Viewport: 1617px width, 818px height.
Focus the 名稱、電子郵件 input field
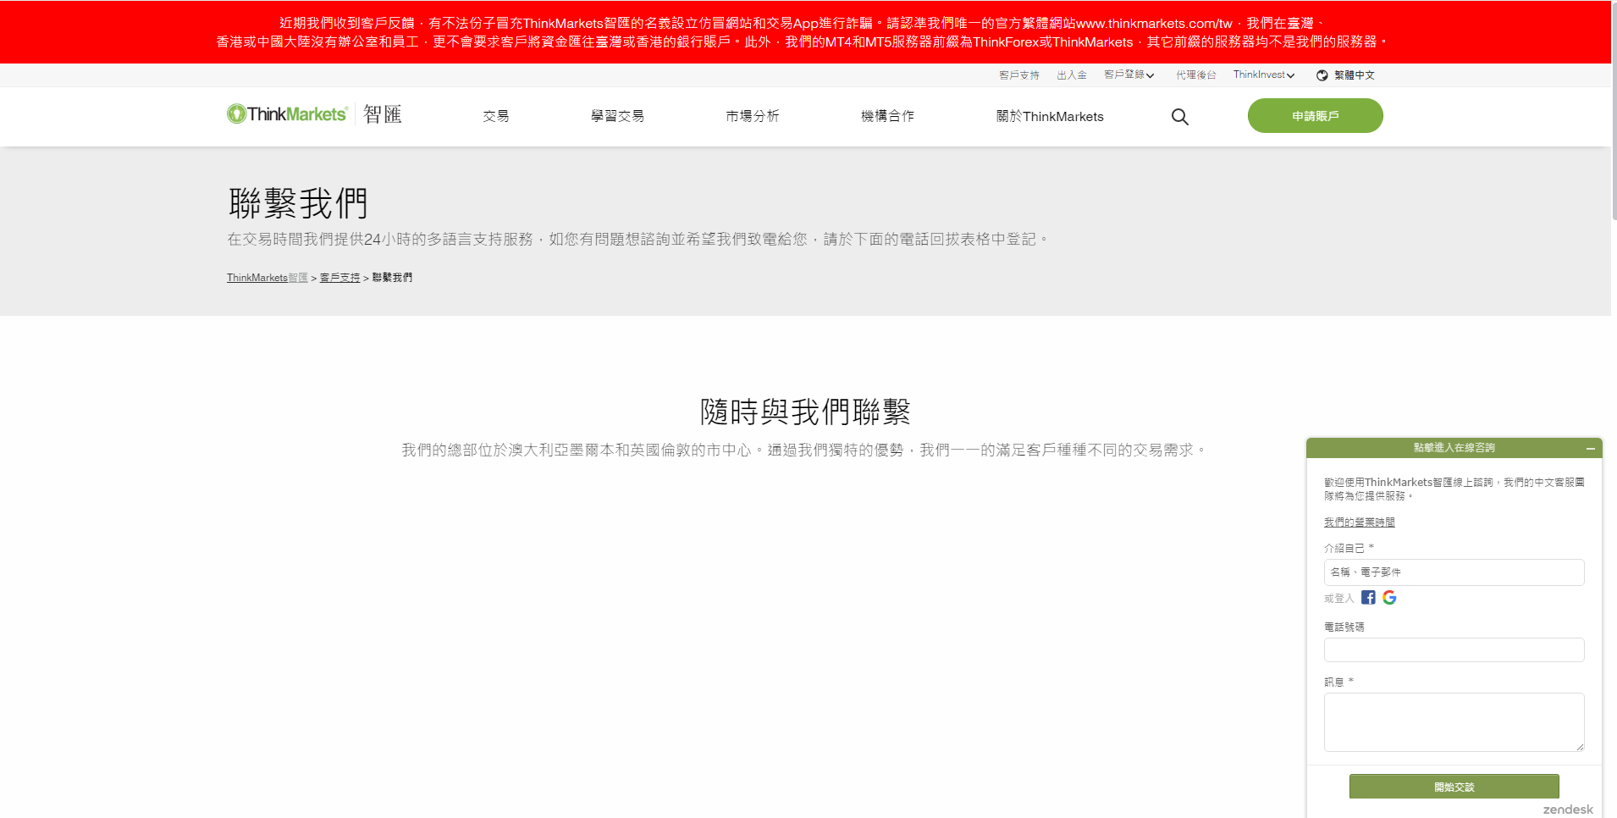pos(1454,572)
